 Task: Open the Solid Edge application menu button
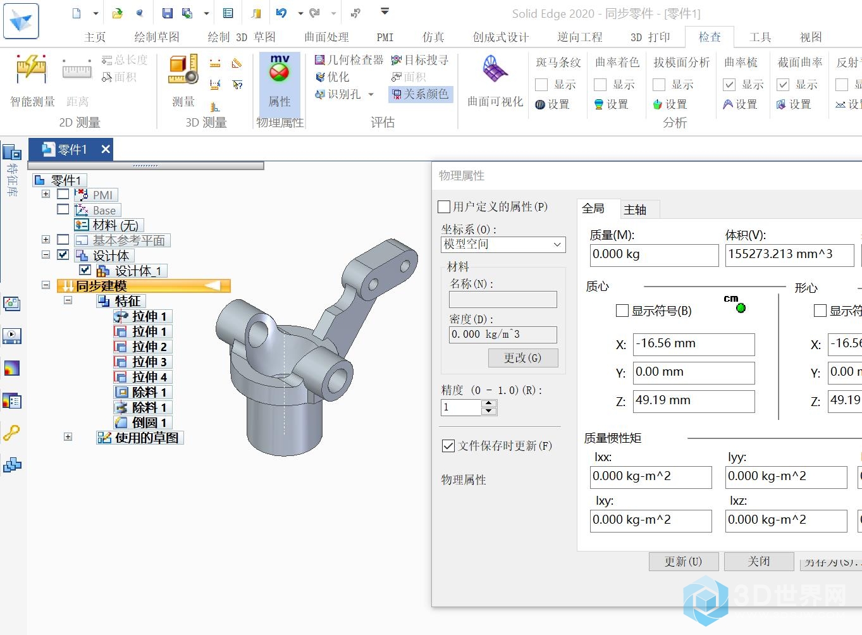pyautogui.click(x=21, y=21)
